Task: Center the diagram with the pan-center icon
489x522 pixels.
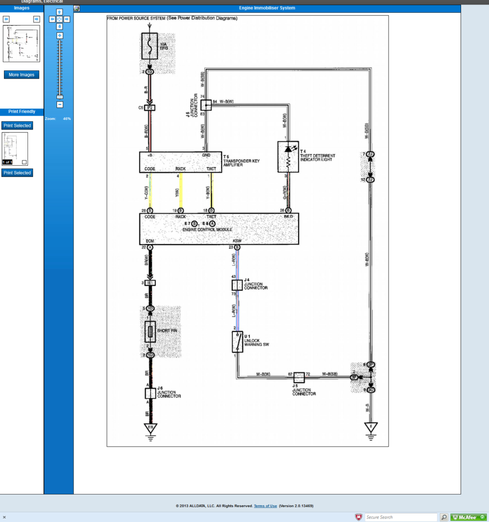Action: (x=60, y=19)
